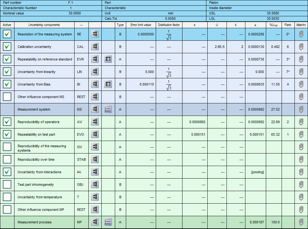Viewport: 308px width, 229px height.
Task: Open spreadsheet icon in Measurement process row
Action: tap(108, 222)
